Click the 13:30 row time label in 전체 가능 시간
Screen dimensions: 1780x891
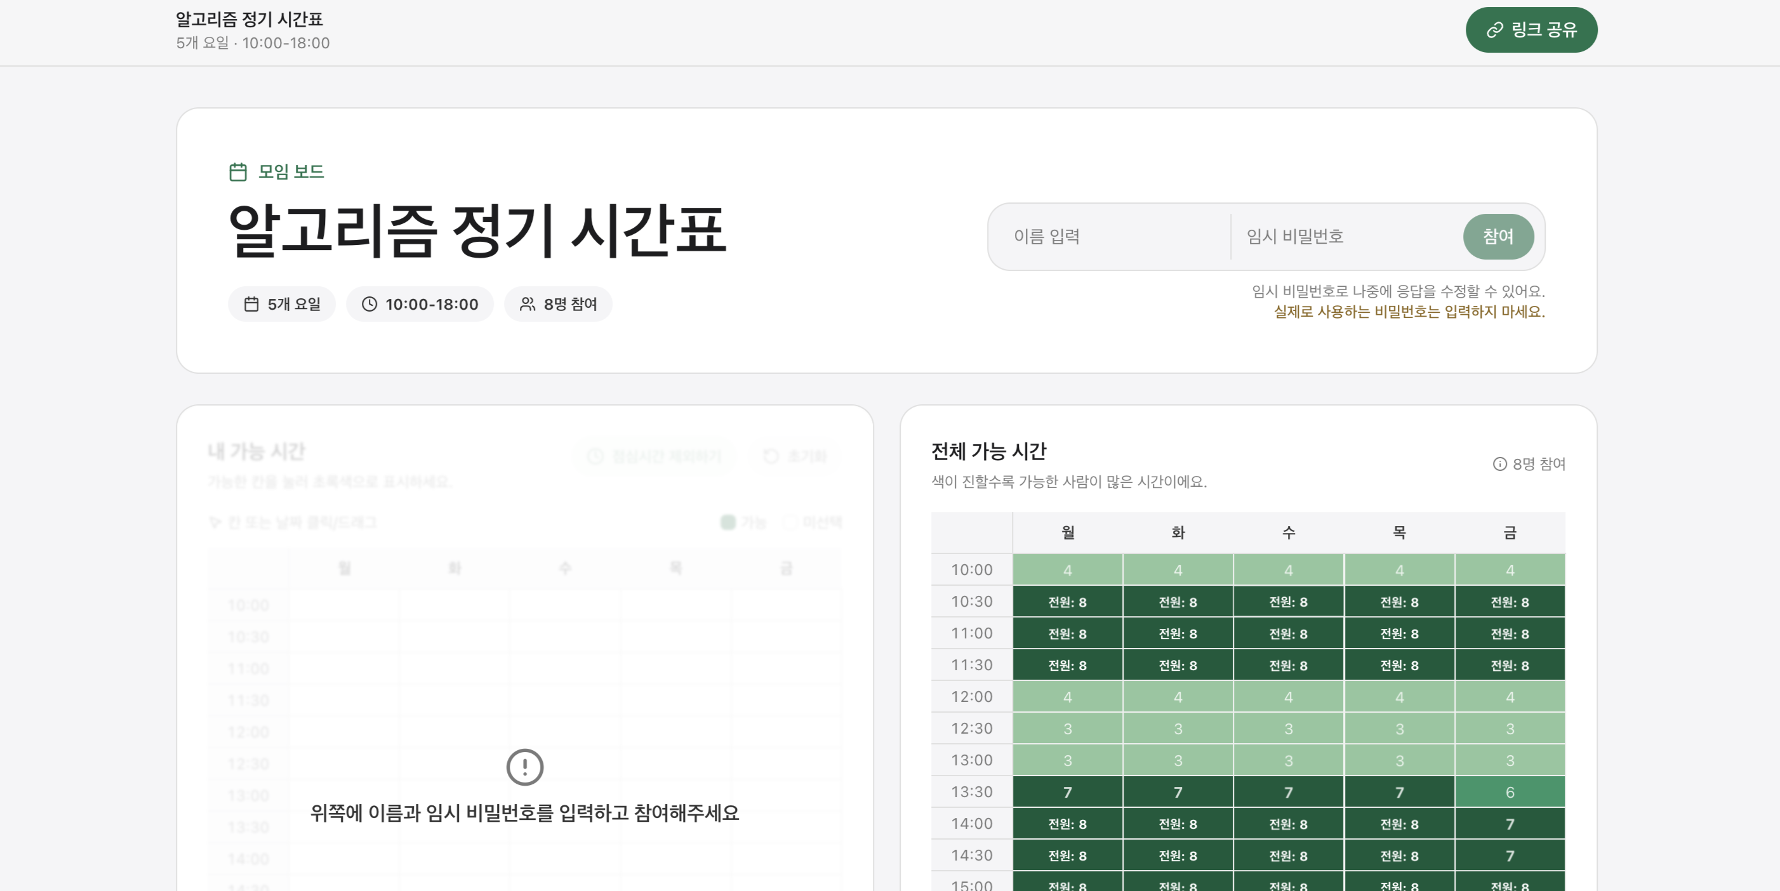coord(971,792)
